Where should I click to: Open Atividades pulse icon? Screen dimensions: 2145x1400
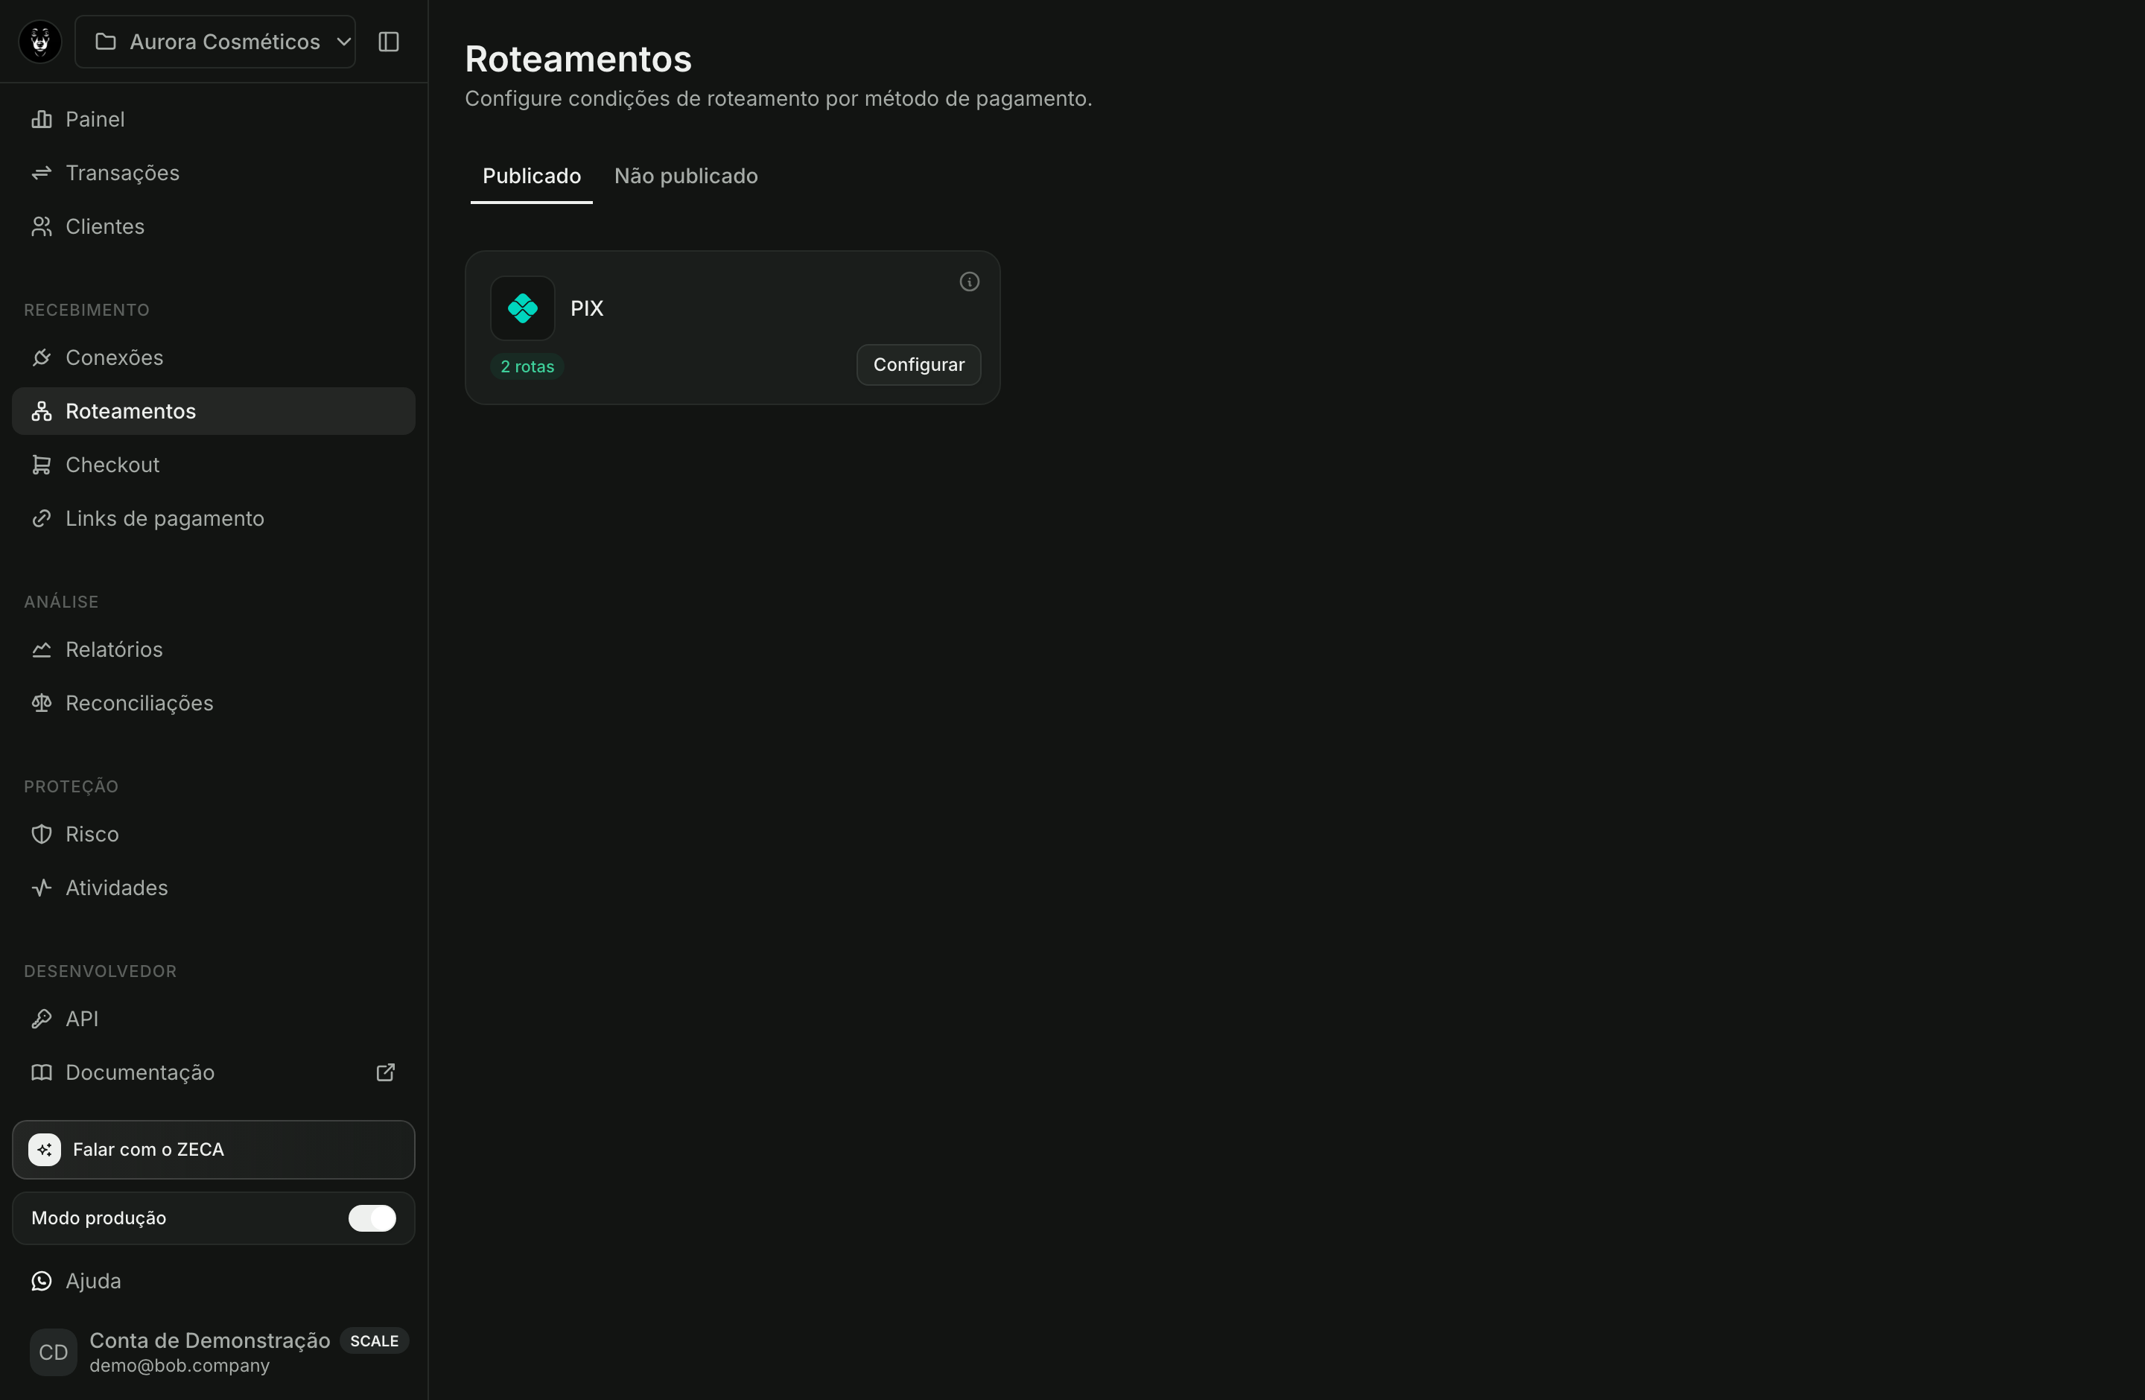(x=42, y=888)
